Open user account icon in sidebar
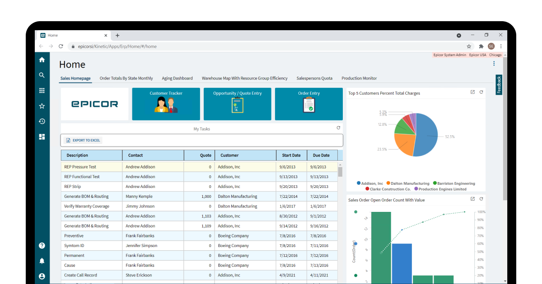Viewport: 542px width, 284px height. (42, 276)
